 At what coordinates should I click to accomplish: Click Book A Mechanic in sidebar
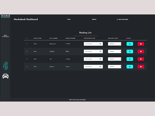tap(5, 36)
